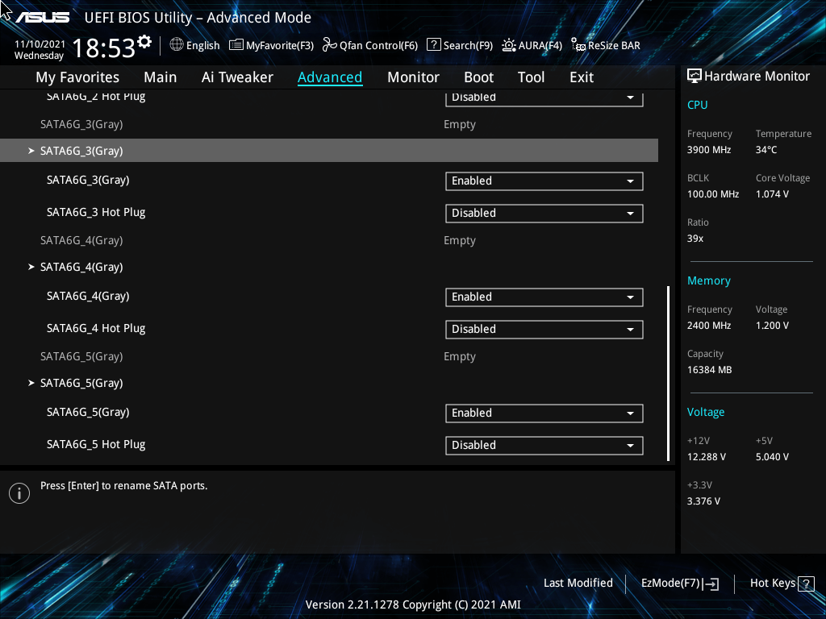This screenshot has width=826, height=619.
Task: Click Last Modified
Action: pos(578,583)
